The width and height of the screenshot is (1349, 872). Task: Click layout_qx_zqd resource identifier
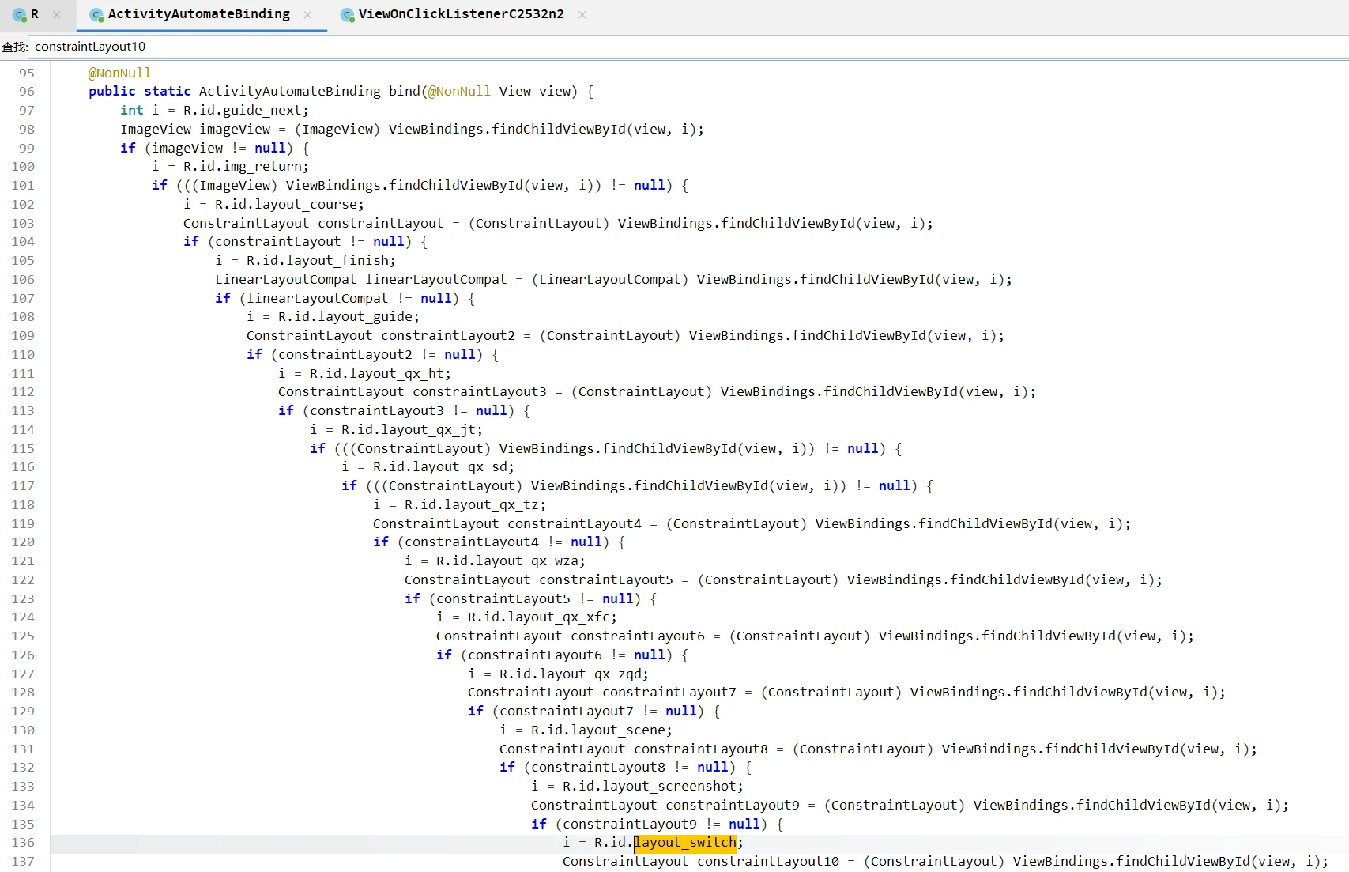pos(590,674)
